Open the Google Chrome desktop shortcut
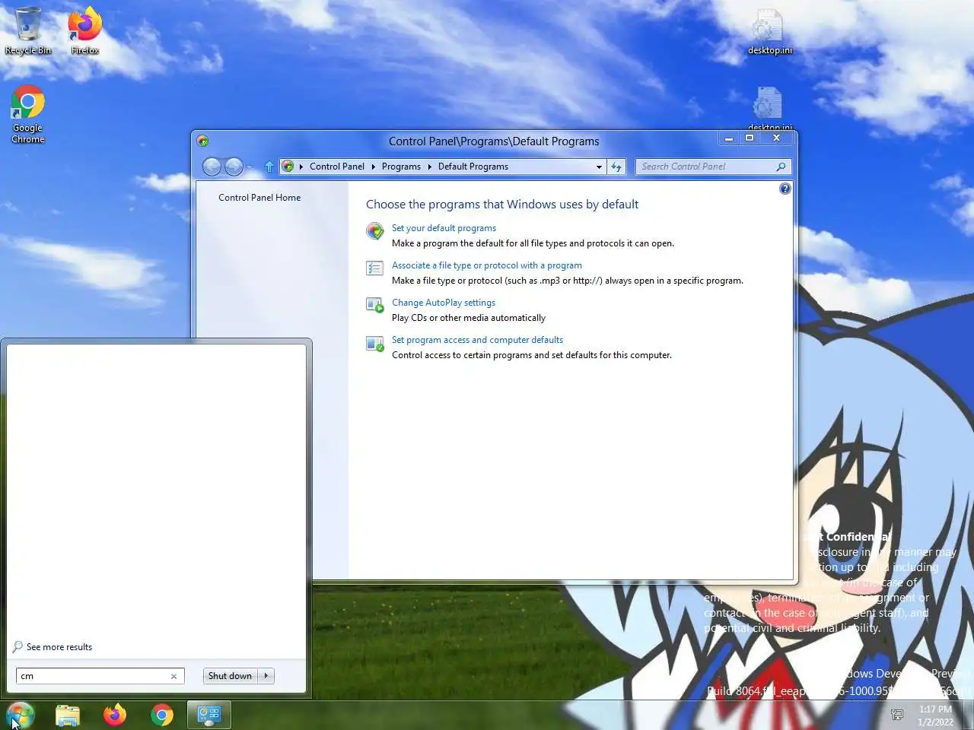 [28, 114]
